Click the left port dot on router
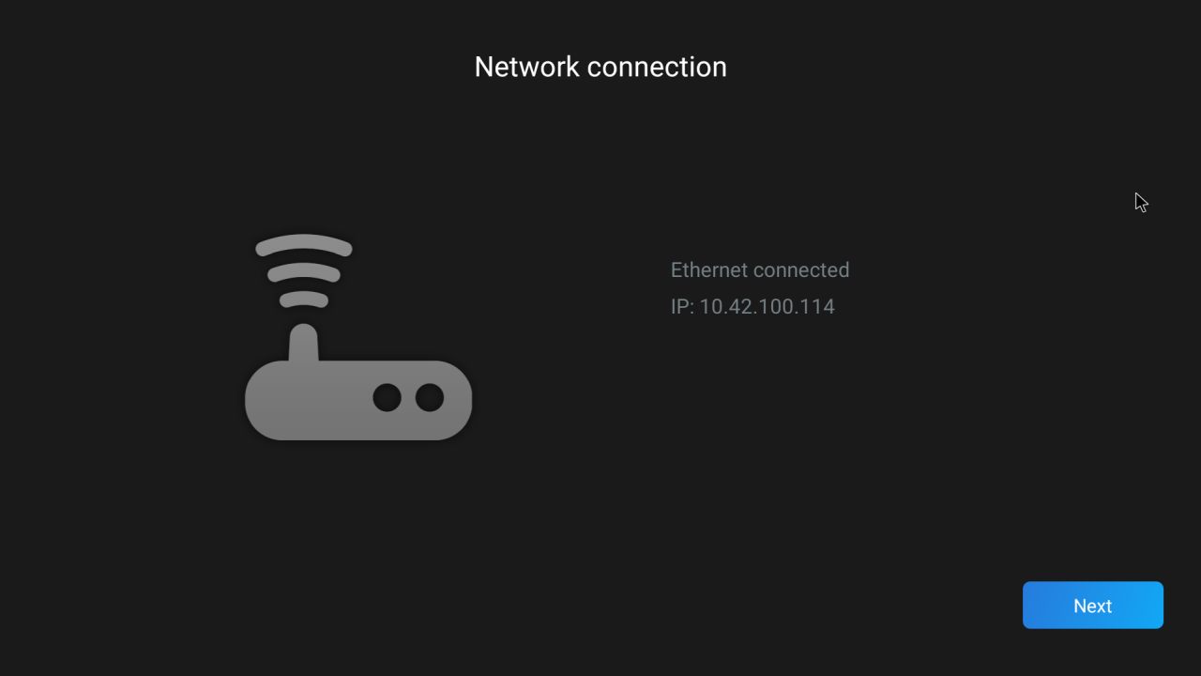 [387, 397]
